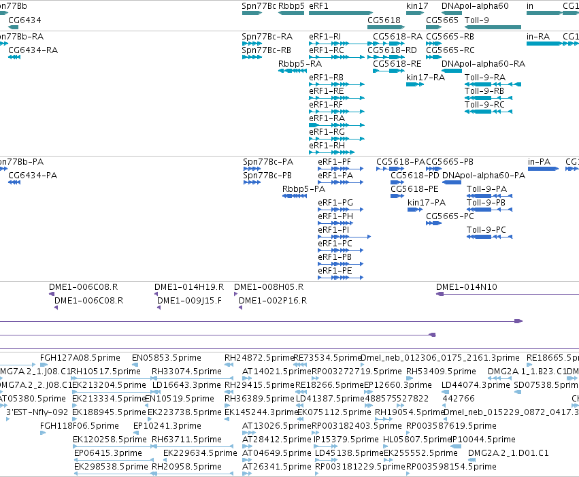
Task: Select the CG6434 gene label
Action: point(24,20)
